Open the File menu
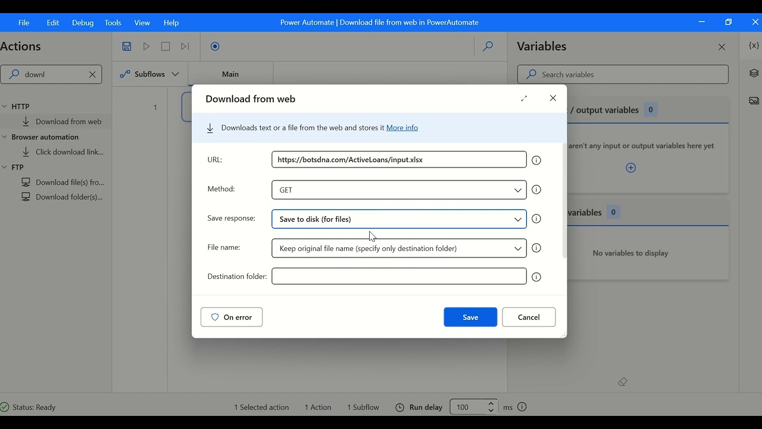Viewport: 762px width, 429px height. coord(24,23)
